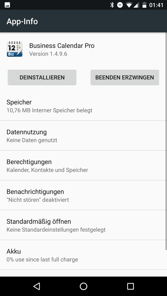Tap the App-Info header title

pyautogui.click(x=22, y=21)
